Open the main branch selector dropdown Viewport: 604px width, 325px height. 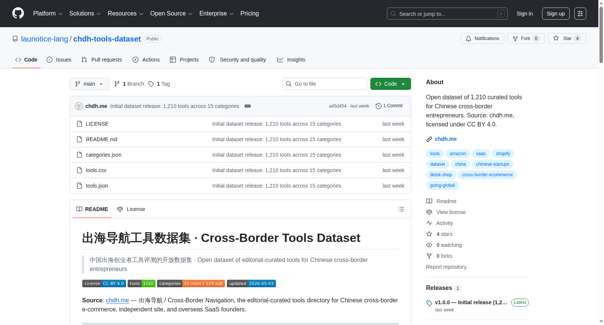pos(89,84)
